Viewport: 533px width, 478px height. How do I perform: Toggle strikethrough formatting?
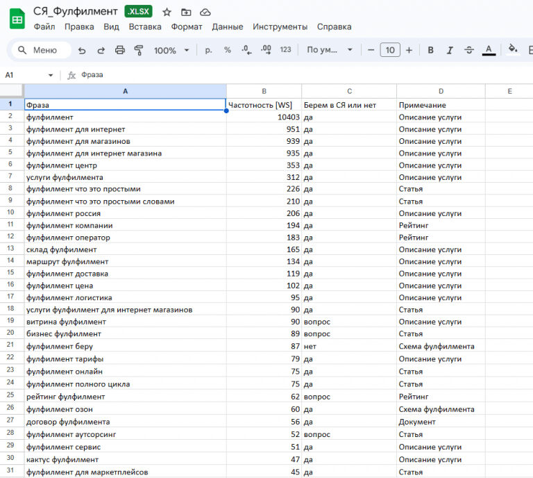pyautogui.click(x=469, y=50)
